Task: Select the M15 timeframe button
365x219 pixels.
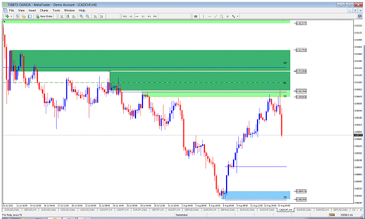Action: (x=125, y=16)
